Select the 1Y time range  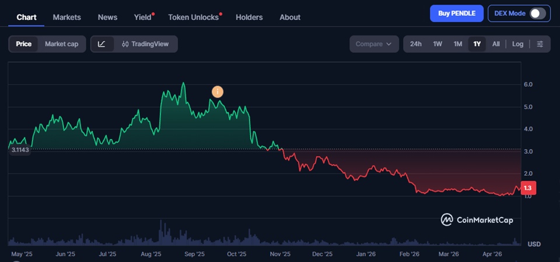[x=477, y=44]
